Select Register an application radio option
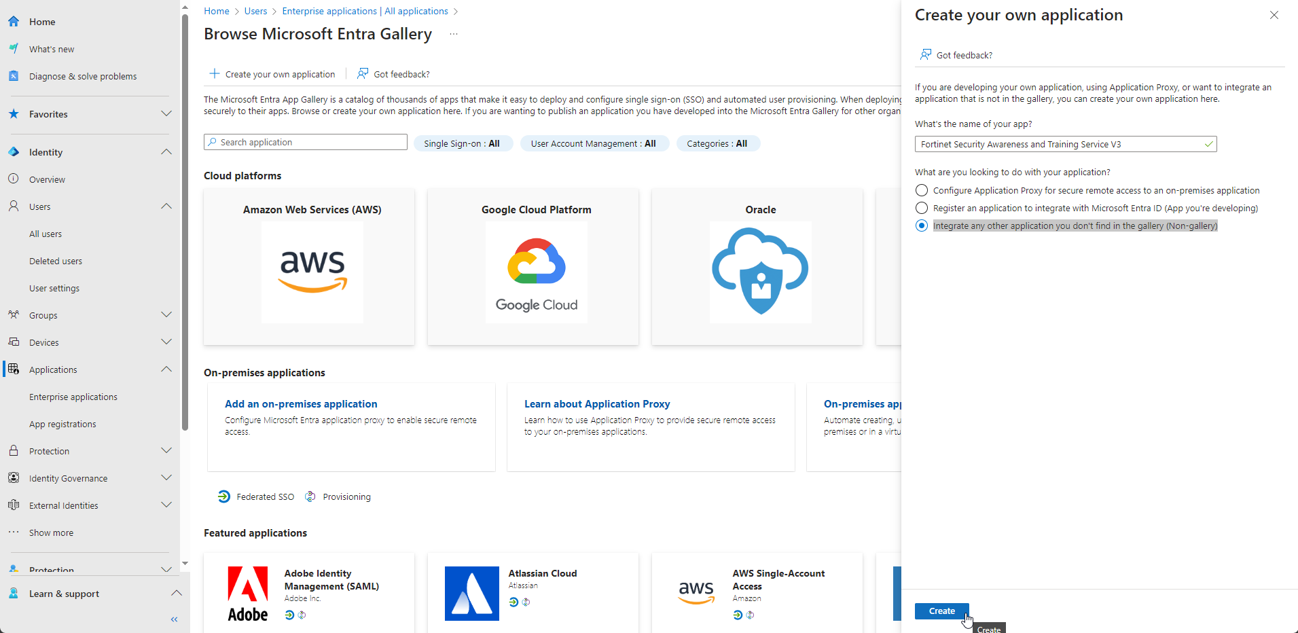This screenshot has width=1298, height=633. tap(922, 208)
